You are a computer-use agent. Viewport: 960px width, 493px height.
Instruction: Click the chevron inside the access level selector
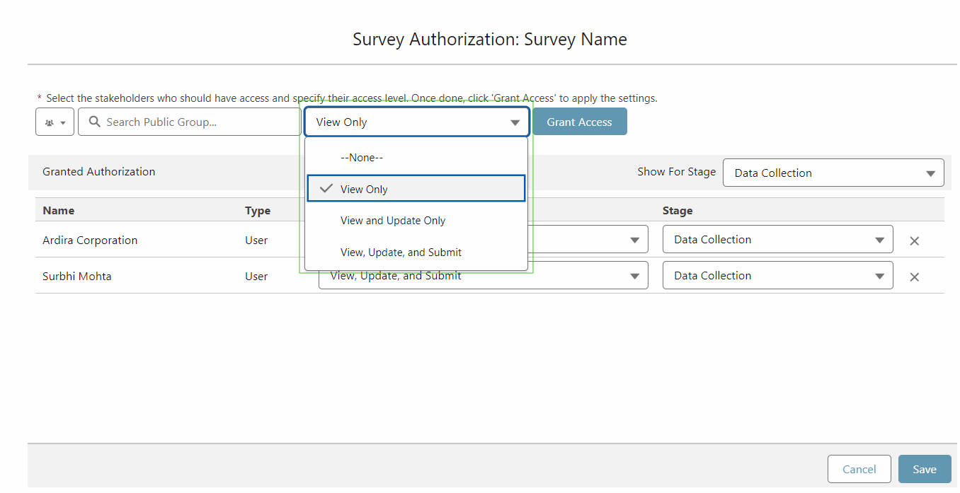[x=515, y=122]
